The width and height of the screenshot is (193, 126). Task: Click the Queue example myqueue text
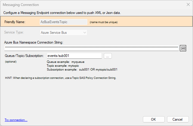coord(66,62)
